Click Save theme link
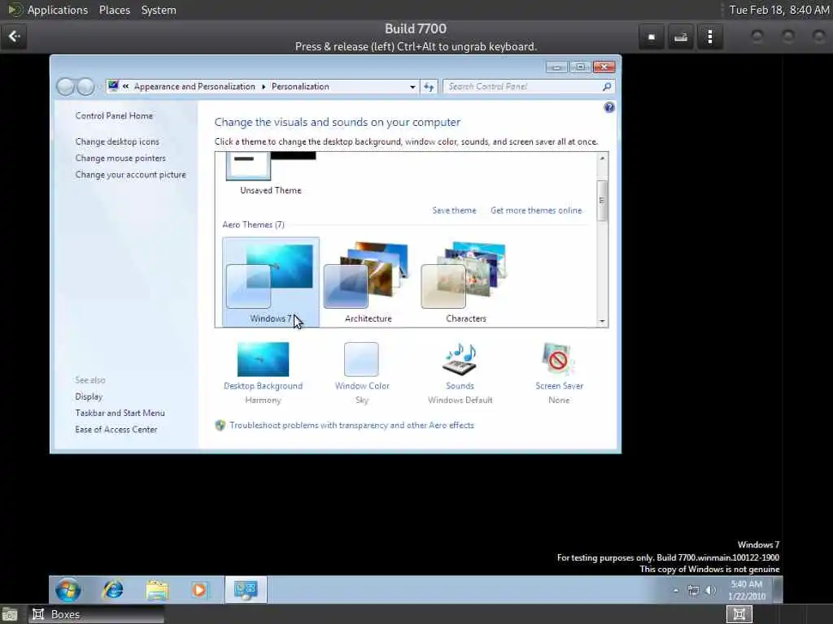The height and width of the screenshot is (624, 833). click(x=454, y=210)
